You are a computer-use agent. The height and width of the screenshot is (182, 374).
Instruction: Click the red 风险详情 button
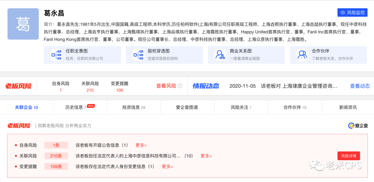349,156
